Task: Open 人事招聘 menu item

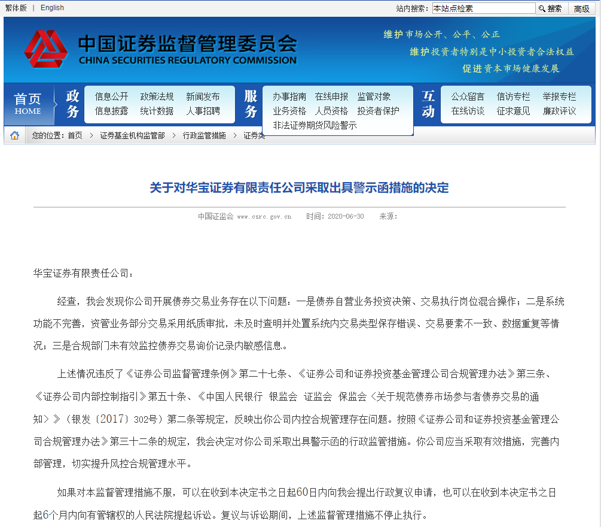Action: [203, 111]
